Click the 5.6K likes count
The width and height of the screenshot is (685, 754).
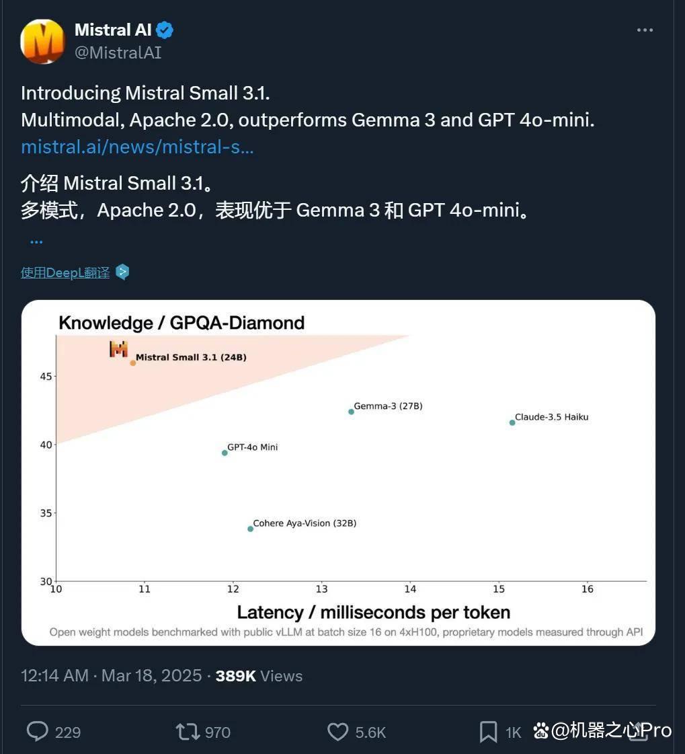click(370, 732)
